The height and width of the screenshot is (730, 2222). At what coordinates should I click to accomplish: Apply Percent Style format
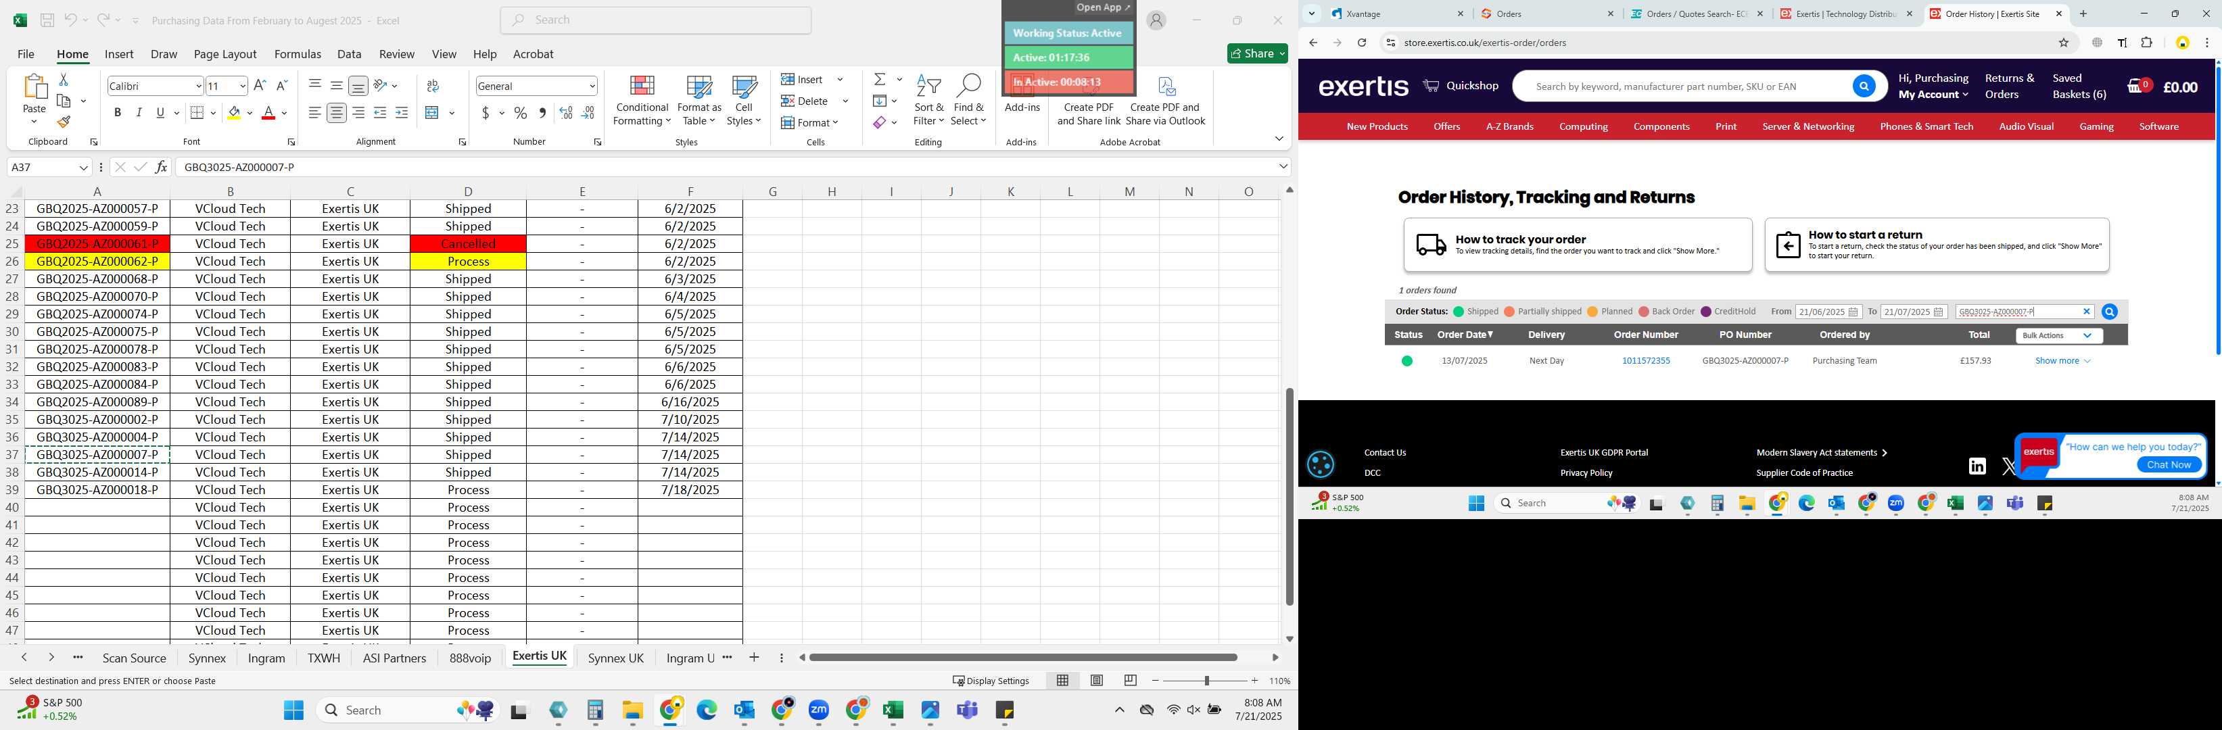[521, 113]
